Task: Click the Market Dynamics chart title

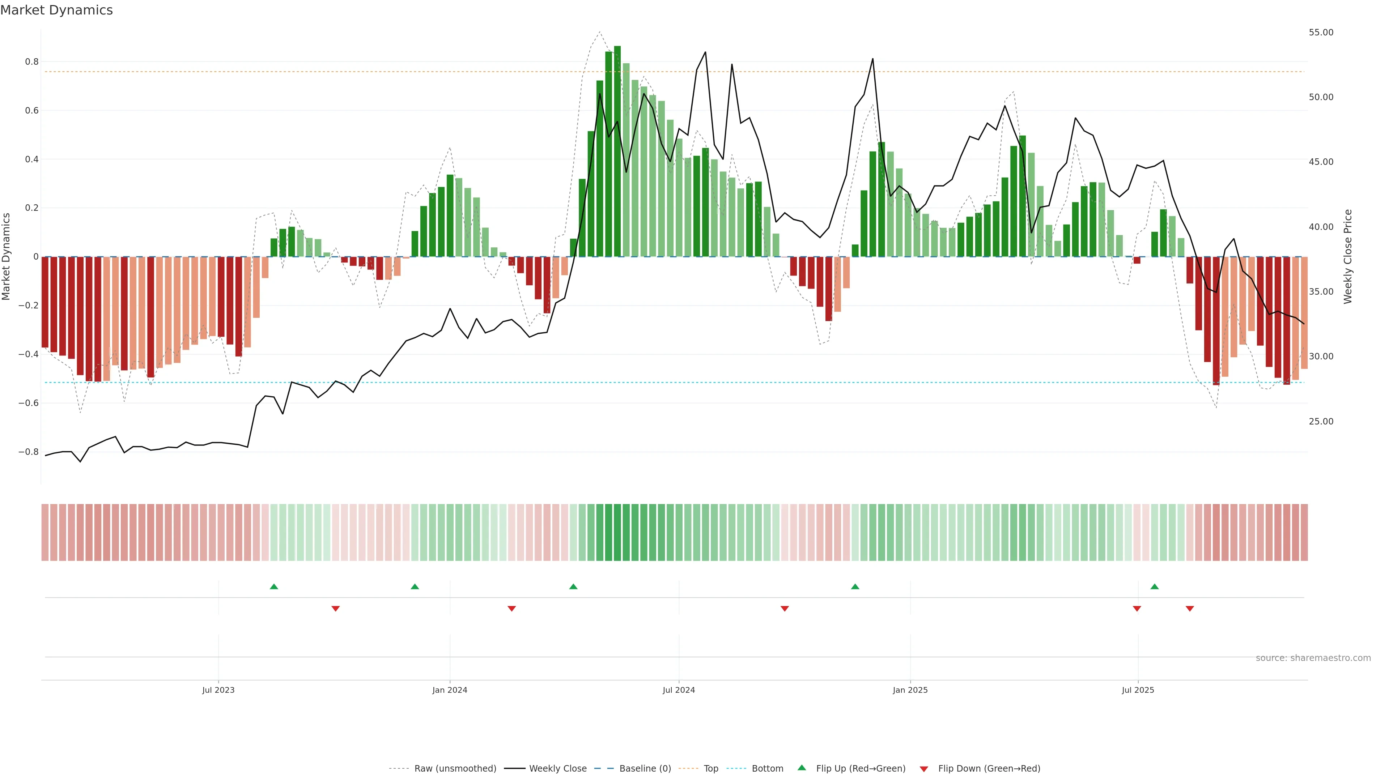Action: pyautogui.click(x=57, y=10)
